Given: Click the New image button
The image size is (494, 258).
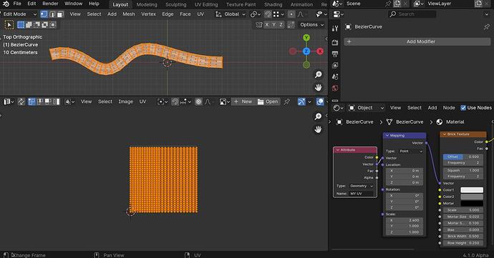Looking at the screenshot, I should click(243, 101).
